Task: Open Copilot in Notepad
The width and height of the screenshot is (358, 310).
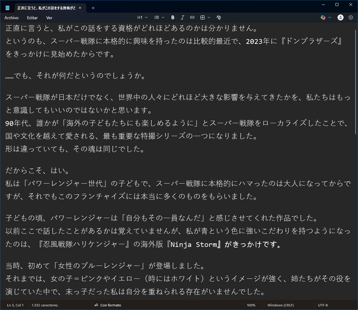Action: click(323, 17)
